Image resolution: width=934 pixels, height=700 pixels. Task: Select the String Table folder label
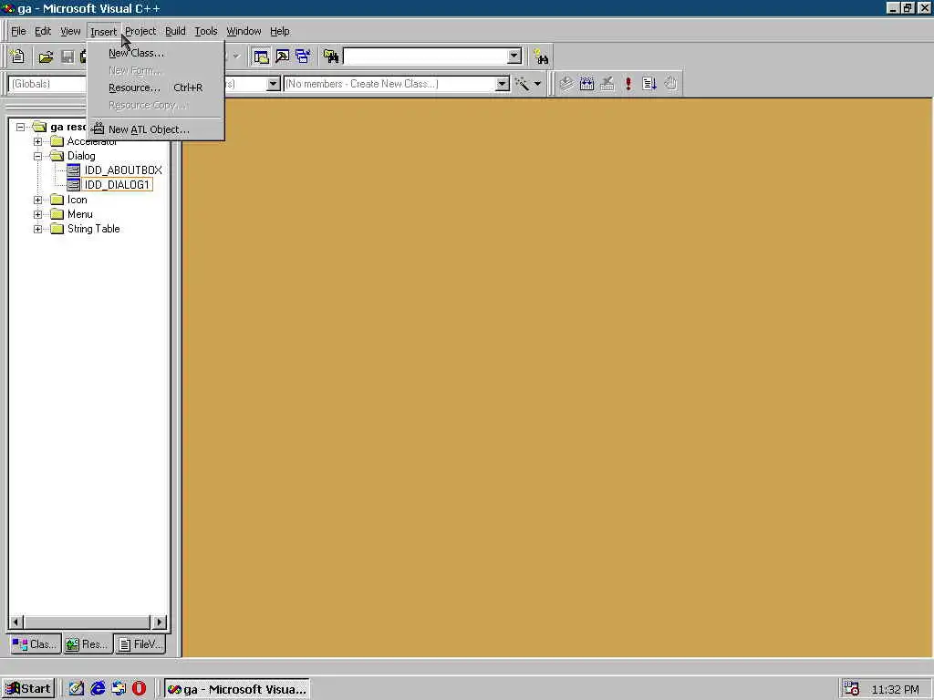coord(94,229)
